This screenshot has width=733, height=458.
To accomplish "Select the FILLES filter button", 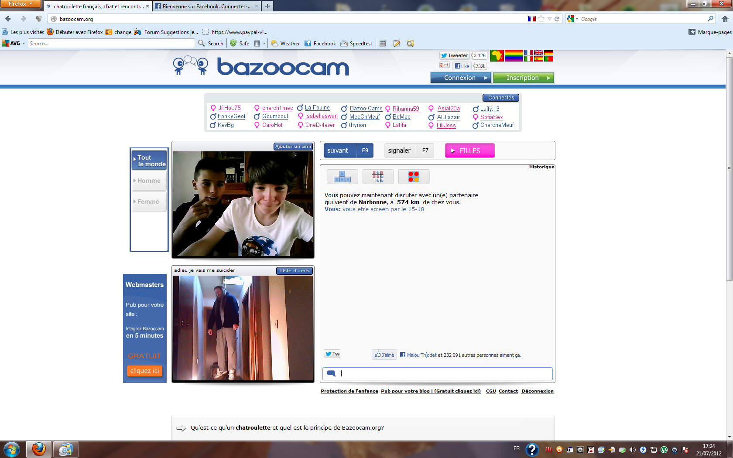I will (469, 150).
